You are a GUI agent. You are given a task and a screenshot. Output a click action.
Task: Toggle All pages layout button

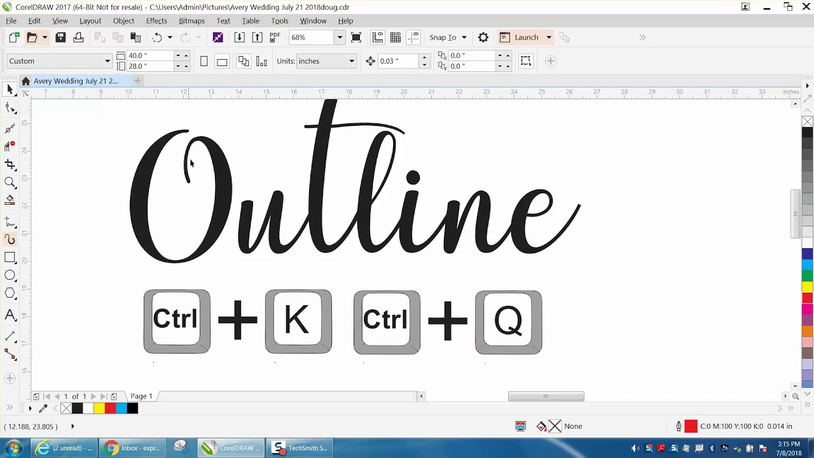coord(244,61)
